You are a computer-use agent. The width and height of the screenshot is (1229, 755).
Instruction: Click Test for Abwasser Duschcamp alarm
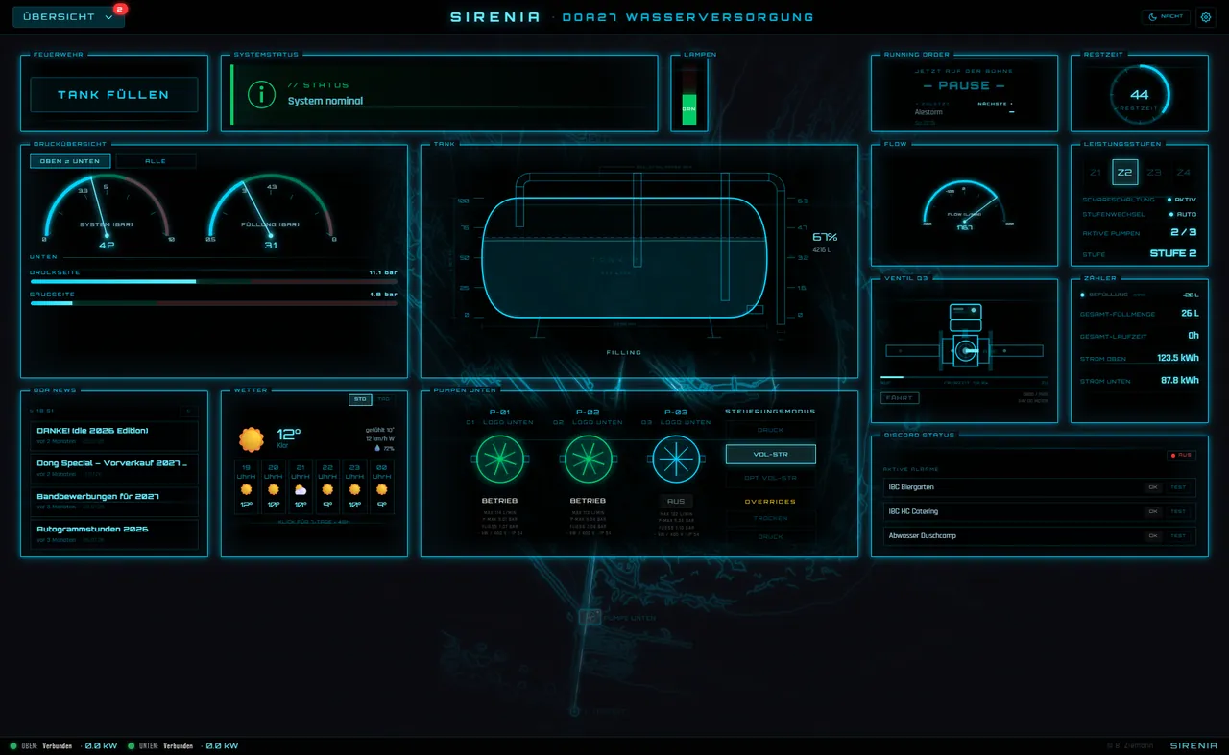(x=1177, y=535)
